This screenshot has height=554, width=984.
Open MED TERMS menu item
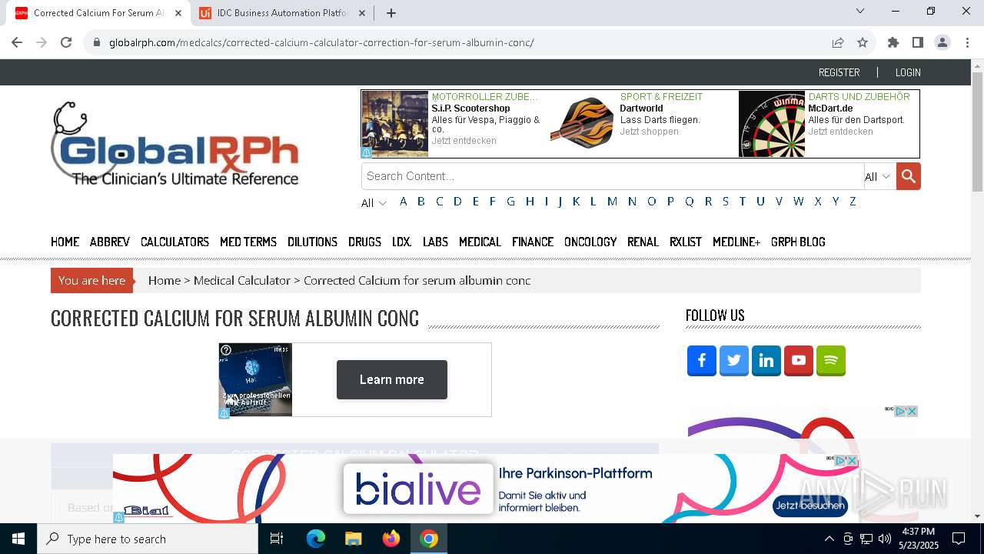[x=248, y=242]
